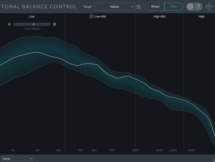This screenshot has width=215, height=162.
Task: Click the iZotope logo icon
Action: (209, 6)
